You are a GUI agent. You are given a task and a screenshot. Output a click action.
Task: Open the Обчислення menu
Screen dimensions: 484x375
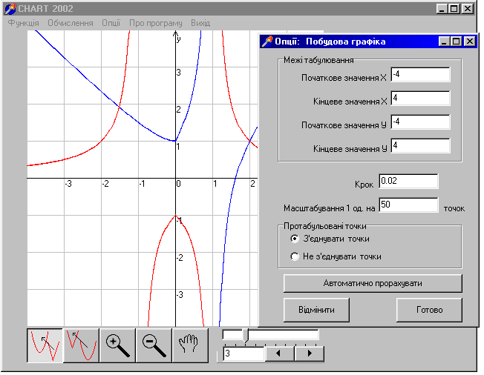pos(70,23)
